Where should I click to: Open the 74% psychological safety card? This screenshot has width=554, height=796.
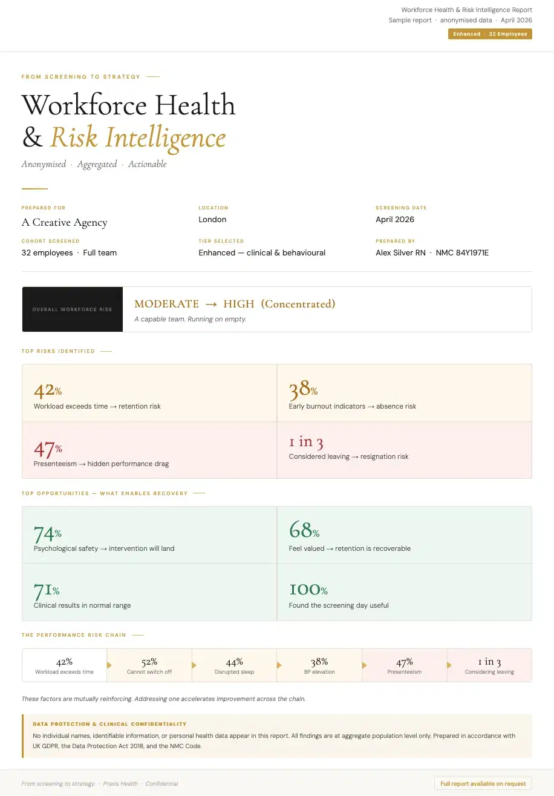(x=149, y=535)
